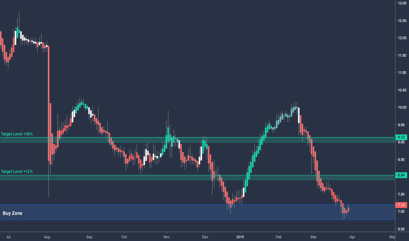The width and height of the screenshot is (409, 241).
Task: Click the Mar label on time axis
Action: coord(313,237)
